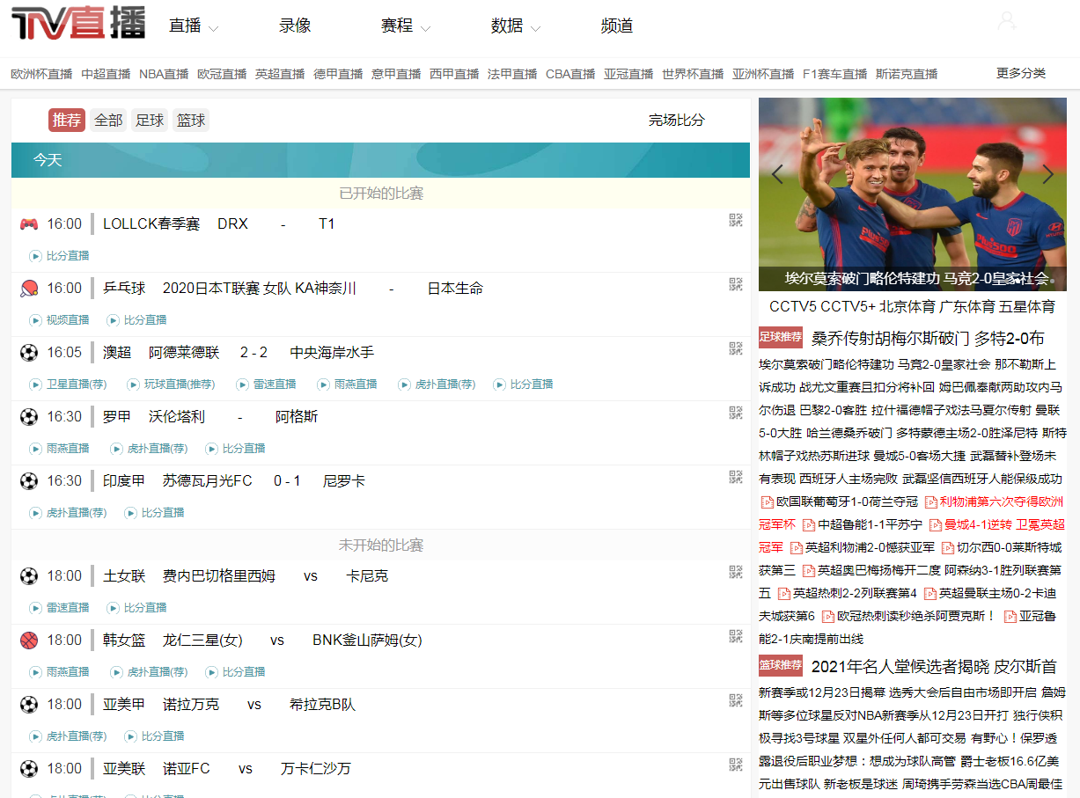The height and width of the screenshot is (798, 1080).
Task: Click video icon before 中超鲁能1-1平苏宁
Action: (x=809, y=524)
